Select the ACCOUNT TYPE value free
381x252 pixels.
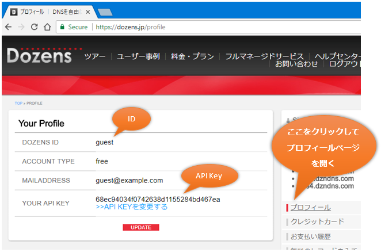[102, 161]
